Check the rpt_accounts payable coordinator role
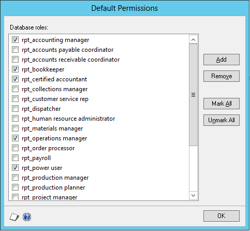 (15, 50)
